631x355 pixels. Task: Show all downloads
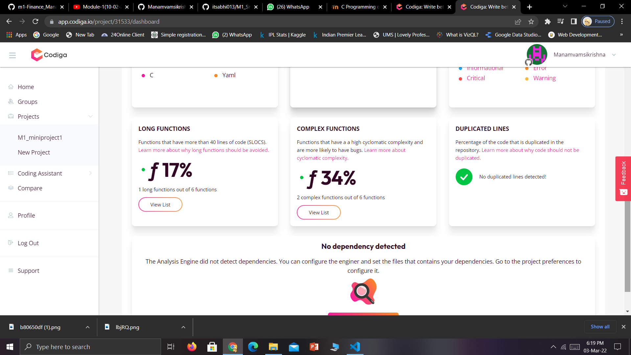600,327
